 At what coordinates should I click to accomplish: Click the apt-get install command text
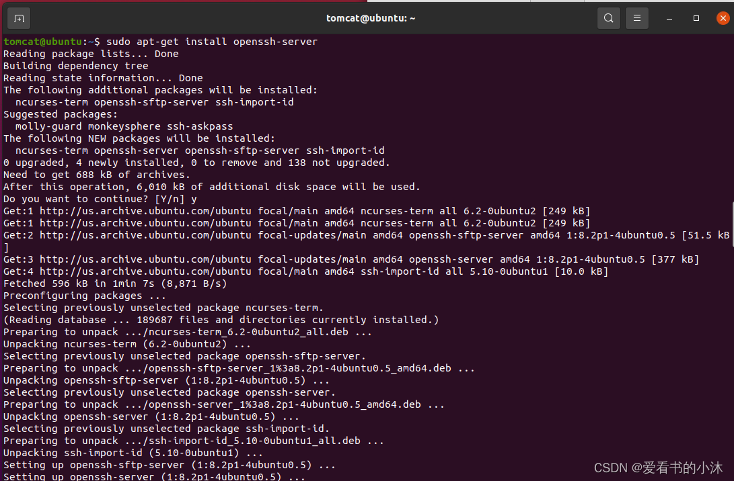point(212,42)
